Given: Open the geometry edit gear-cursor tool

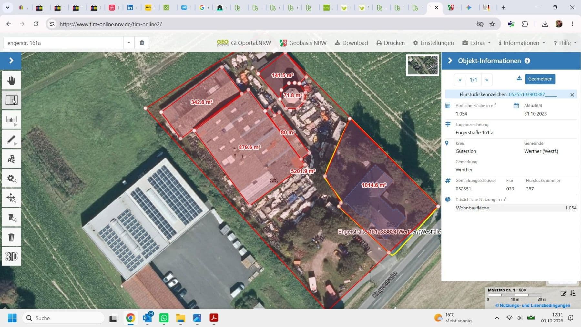Looking at the screenshot, I should (x=11, y=179).
